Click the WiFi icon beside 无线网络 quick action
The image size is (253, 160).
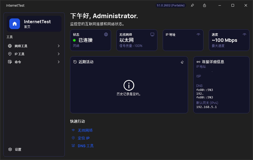click(x=73, y=130)
